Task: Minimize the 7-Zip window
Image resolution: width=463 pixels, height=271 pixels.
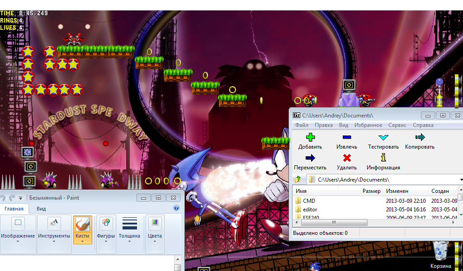Action: pos(428,115)
